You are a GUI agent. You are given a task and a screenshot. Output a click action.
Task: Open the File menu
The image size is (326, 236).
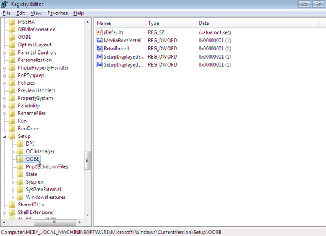click(6, 13)
